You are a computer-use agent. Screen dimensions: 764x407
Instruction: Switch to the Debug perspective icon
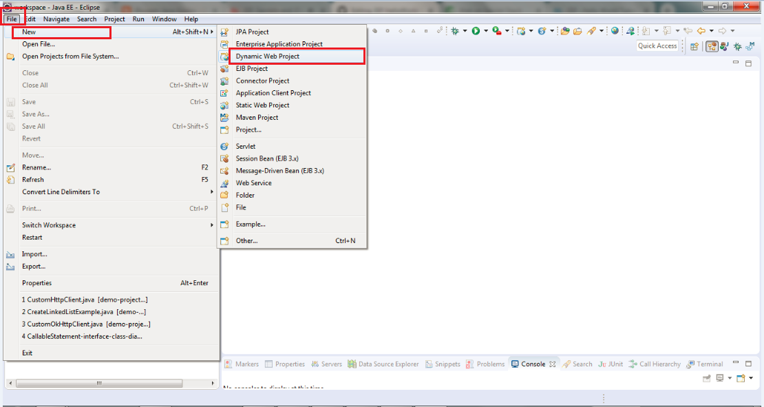tap(738, 46)
